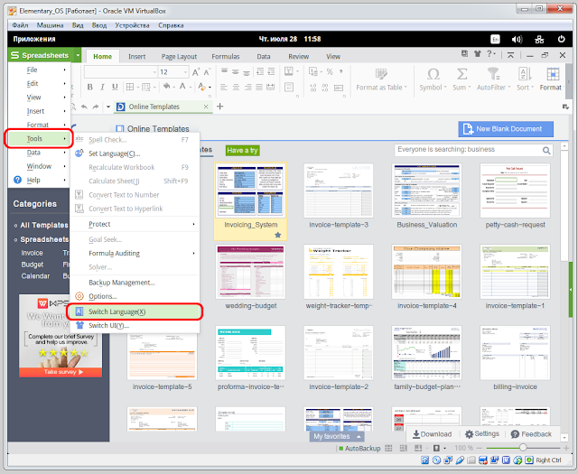The image size is (578, 474).
Task: Open the wedding-budget template thumbnail
Action: [251, 272]
